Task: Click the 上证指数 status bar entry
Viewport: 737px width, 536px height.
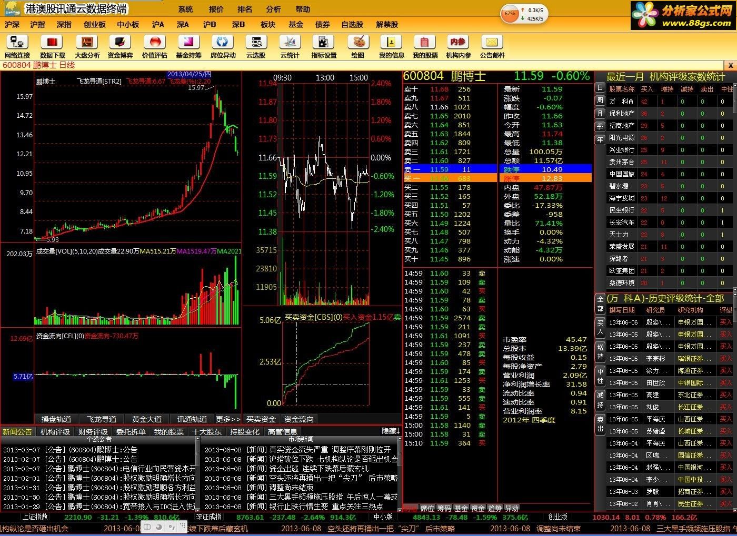Action: (x=34, y=518)
